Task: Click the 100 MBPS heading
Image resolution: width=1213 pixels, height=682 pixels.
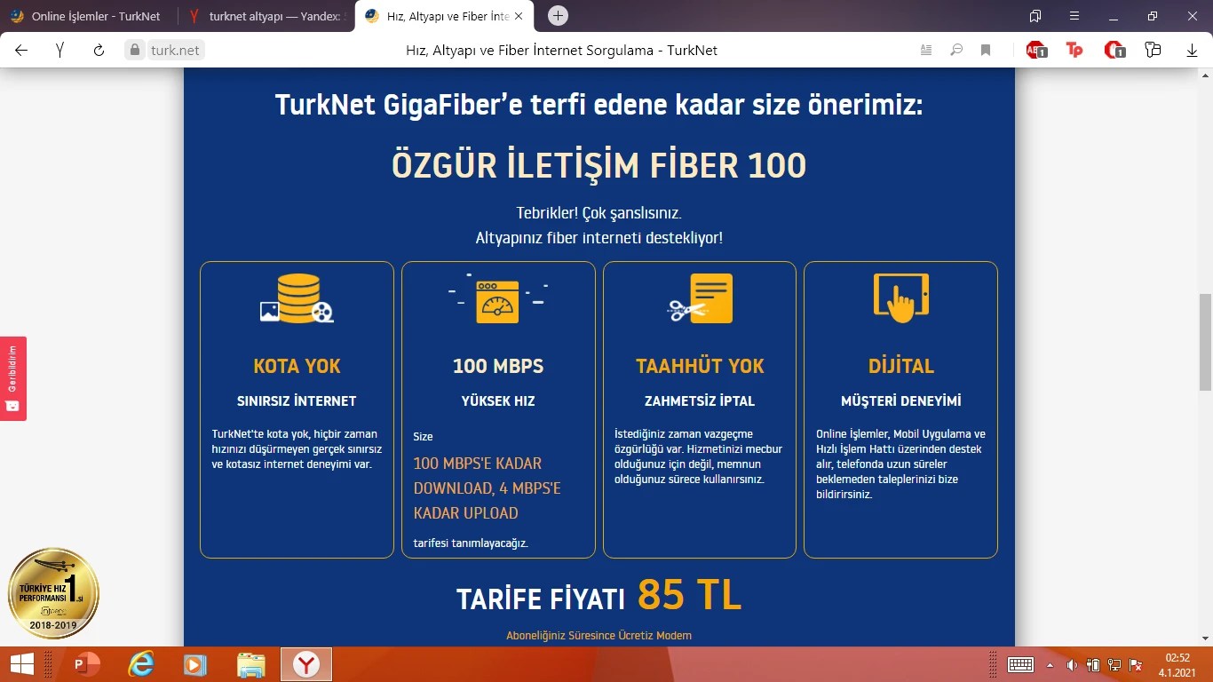Action: tap(498, 366)
